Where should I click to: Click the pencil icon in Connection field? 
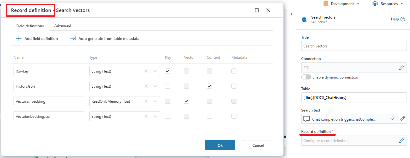[402, 68]
